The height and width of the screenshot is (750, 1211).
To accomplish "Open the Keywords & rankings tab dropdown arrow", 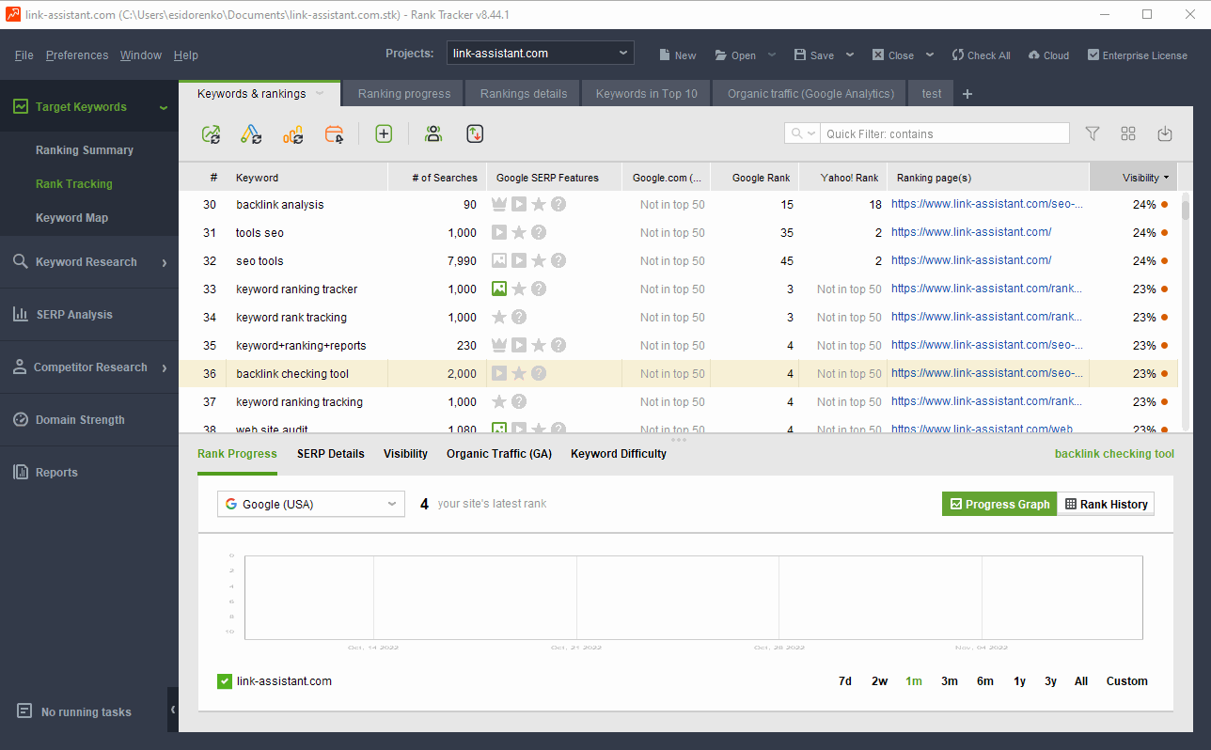I will (x=320, y=94).
